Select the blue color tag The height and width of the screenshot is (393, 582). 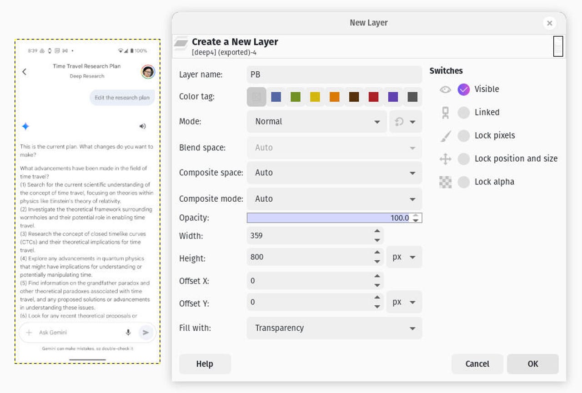click(x=276, y=97)
